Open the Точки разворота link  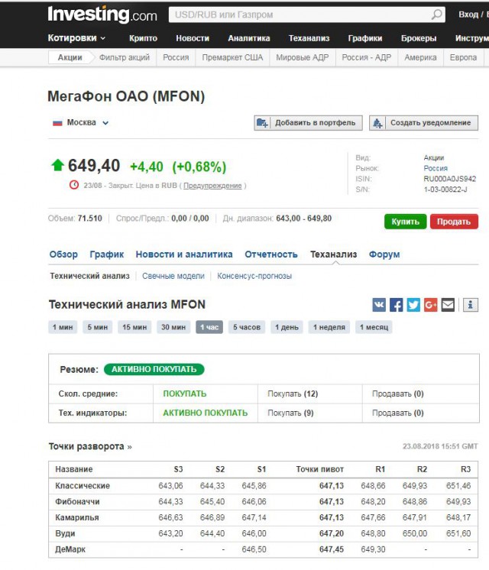coord(90,446)
